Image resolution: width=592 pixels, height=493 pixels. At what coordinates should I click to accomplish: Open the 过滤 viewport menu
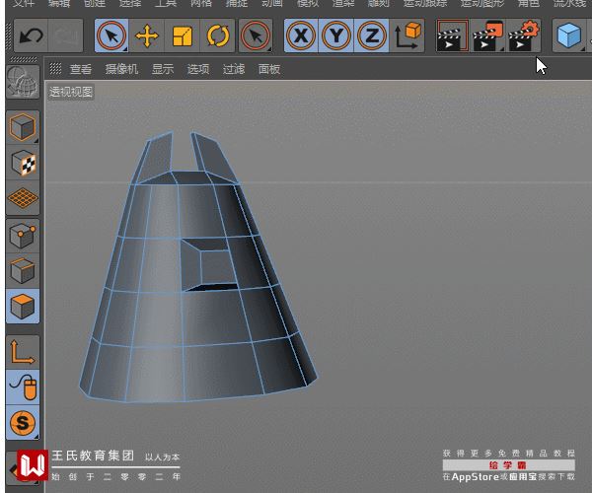pos(234,69)
